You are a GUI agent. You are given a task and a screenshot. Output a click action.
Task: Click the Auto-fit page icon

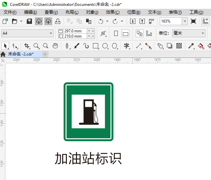(103, 33)
